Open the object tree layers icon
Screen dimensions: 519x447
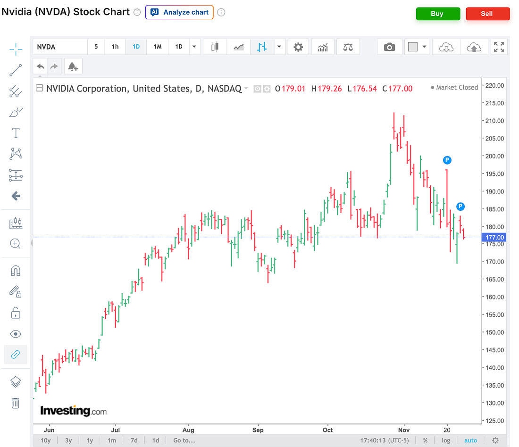tap(16, 382)
